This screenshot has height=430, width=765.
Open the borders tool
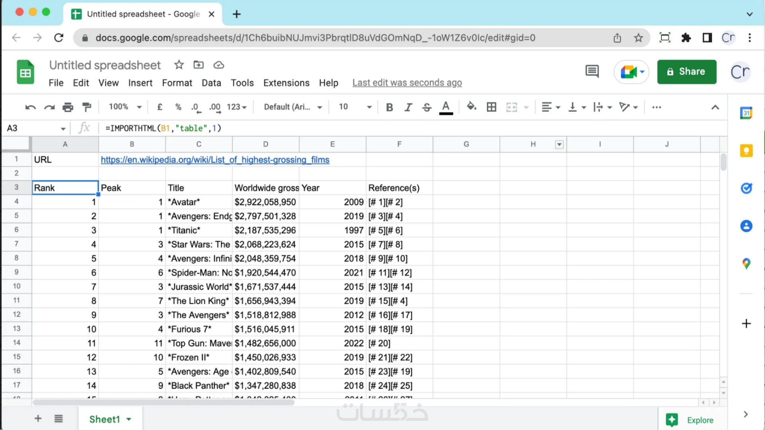pyautogui.click(x=491, y=107)
